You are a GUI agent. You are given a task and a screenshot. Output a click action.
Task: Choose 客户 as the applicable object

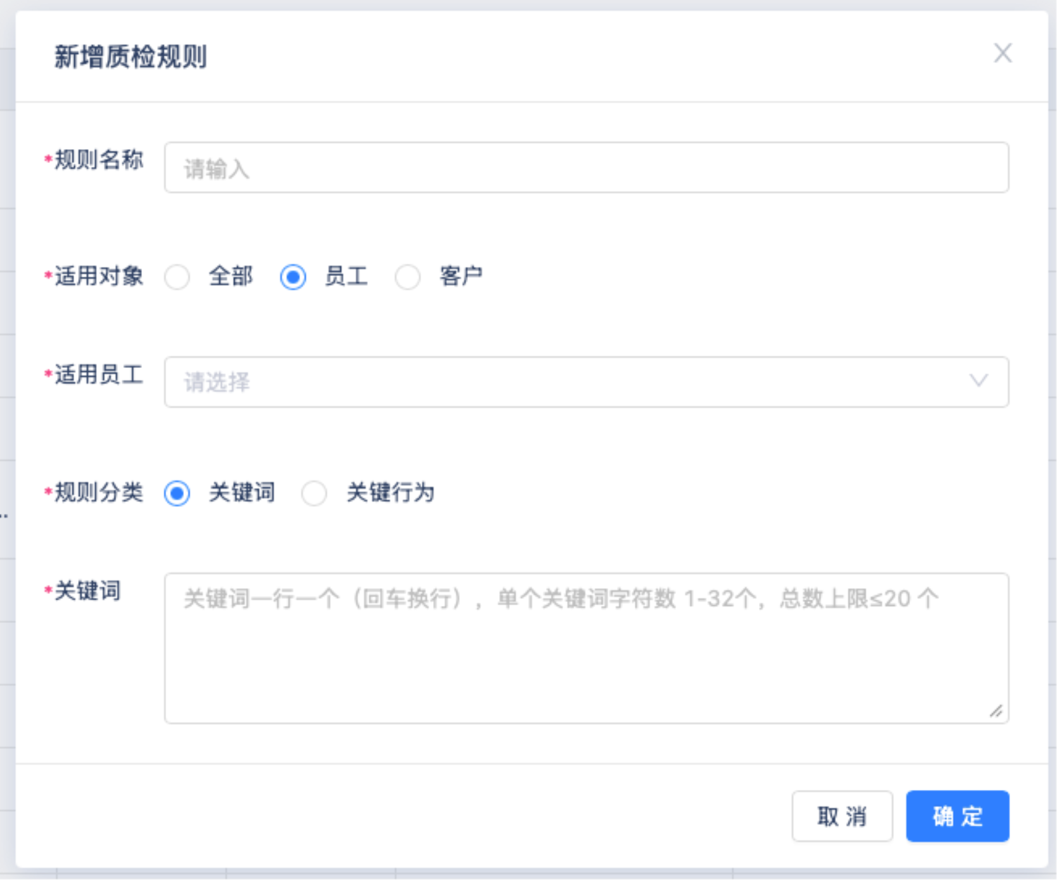pos(408,277)
